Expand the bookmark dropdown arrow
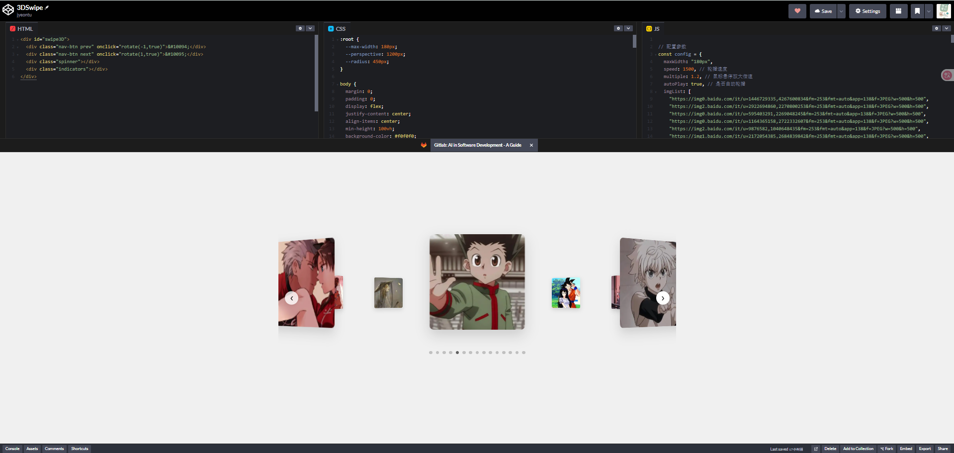Screen dimensions: 954x453 929,11
